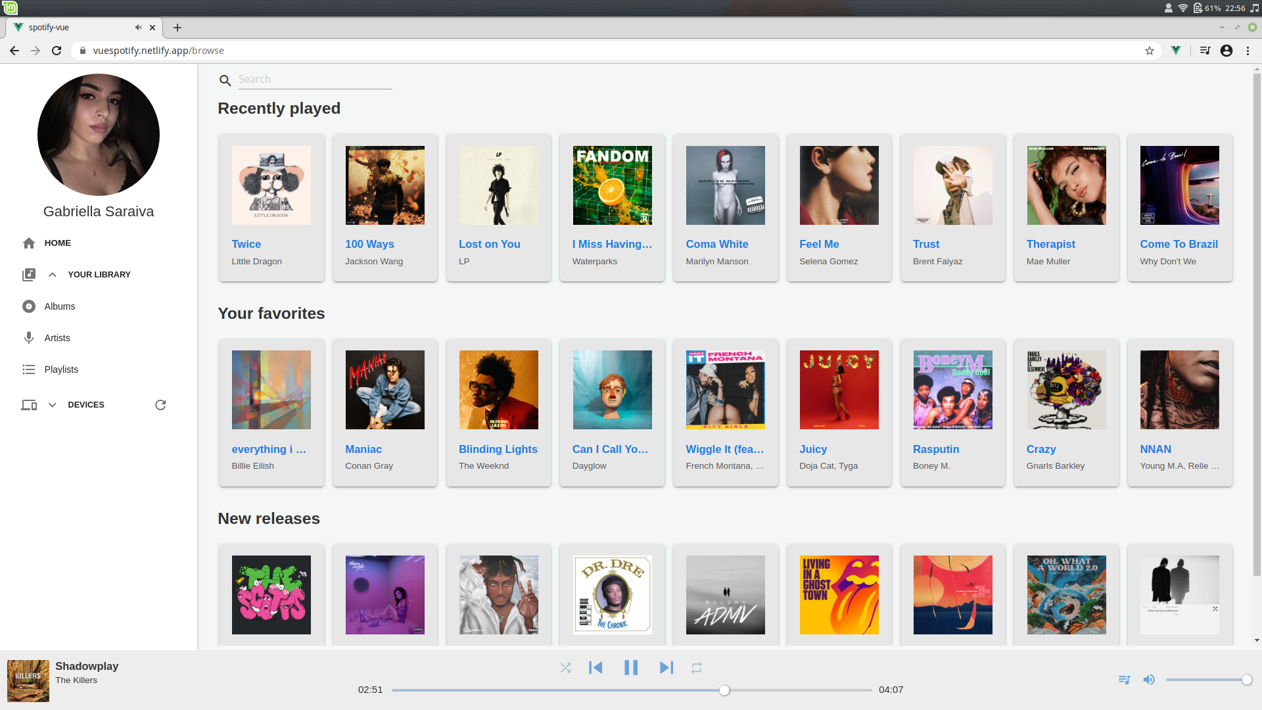Click the Therapist album cover
This screenshot has height=710, width=1262.
(1066, 185)
